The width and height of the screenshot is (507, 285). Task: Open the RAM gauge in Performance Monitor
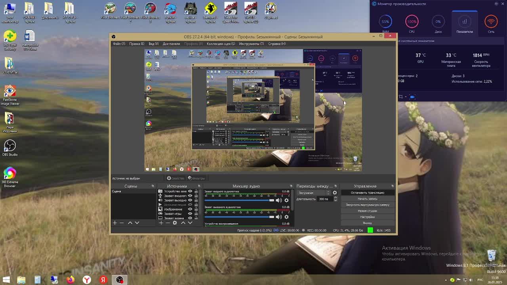tap(385, 21)
